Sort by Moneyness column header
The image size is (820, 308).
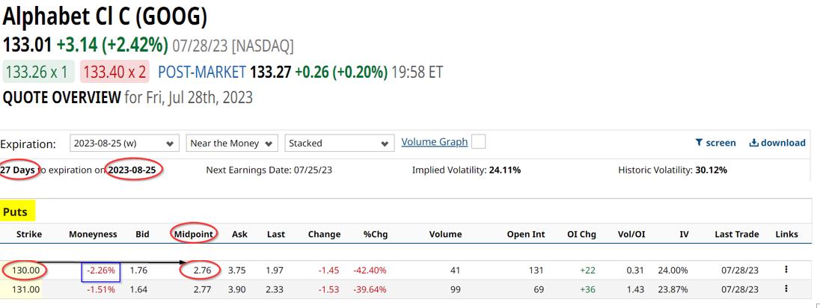click(x=93, y=234)
